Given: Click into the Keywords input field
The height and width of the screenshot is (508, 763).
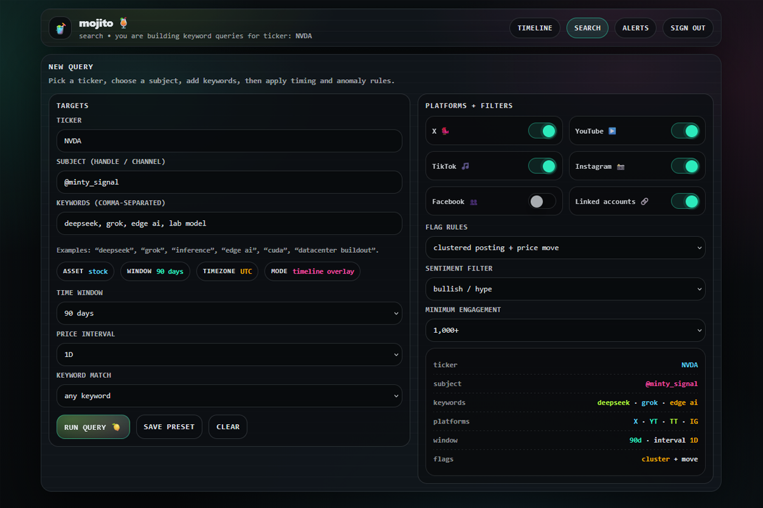Looking at the screenshot, I should tap(229, 224).
